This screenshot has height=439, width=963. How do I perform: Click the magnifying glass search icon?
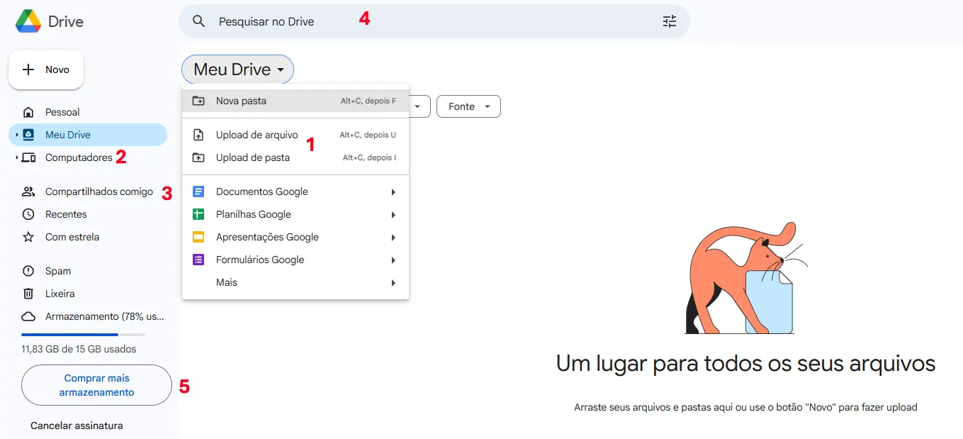point(199,21)
